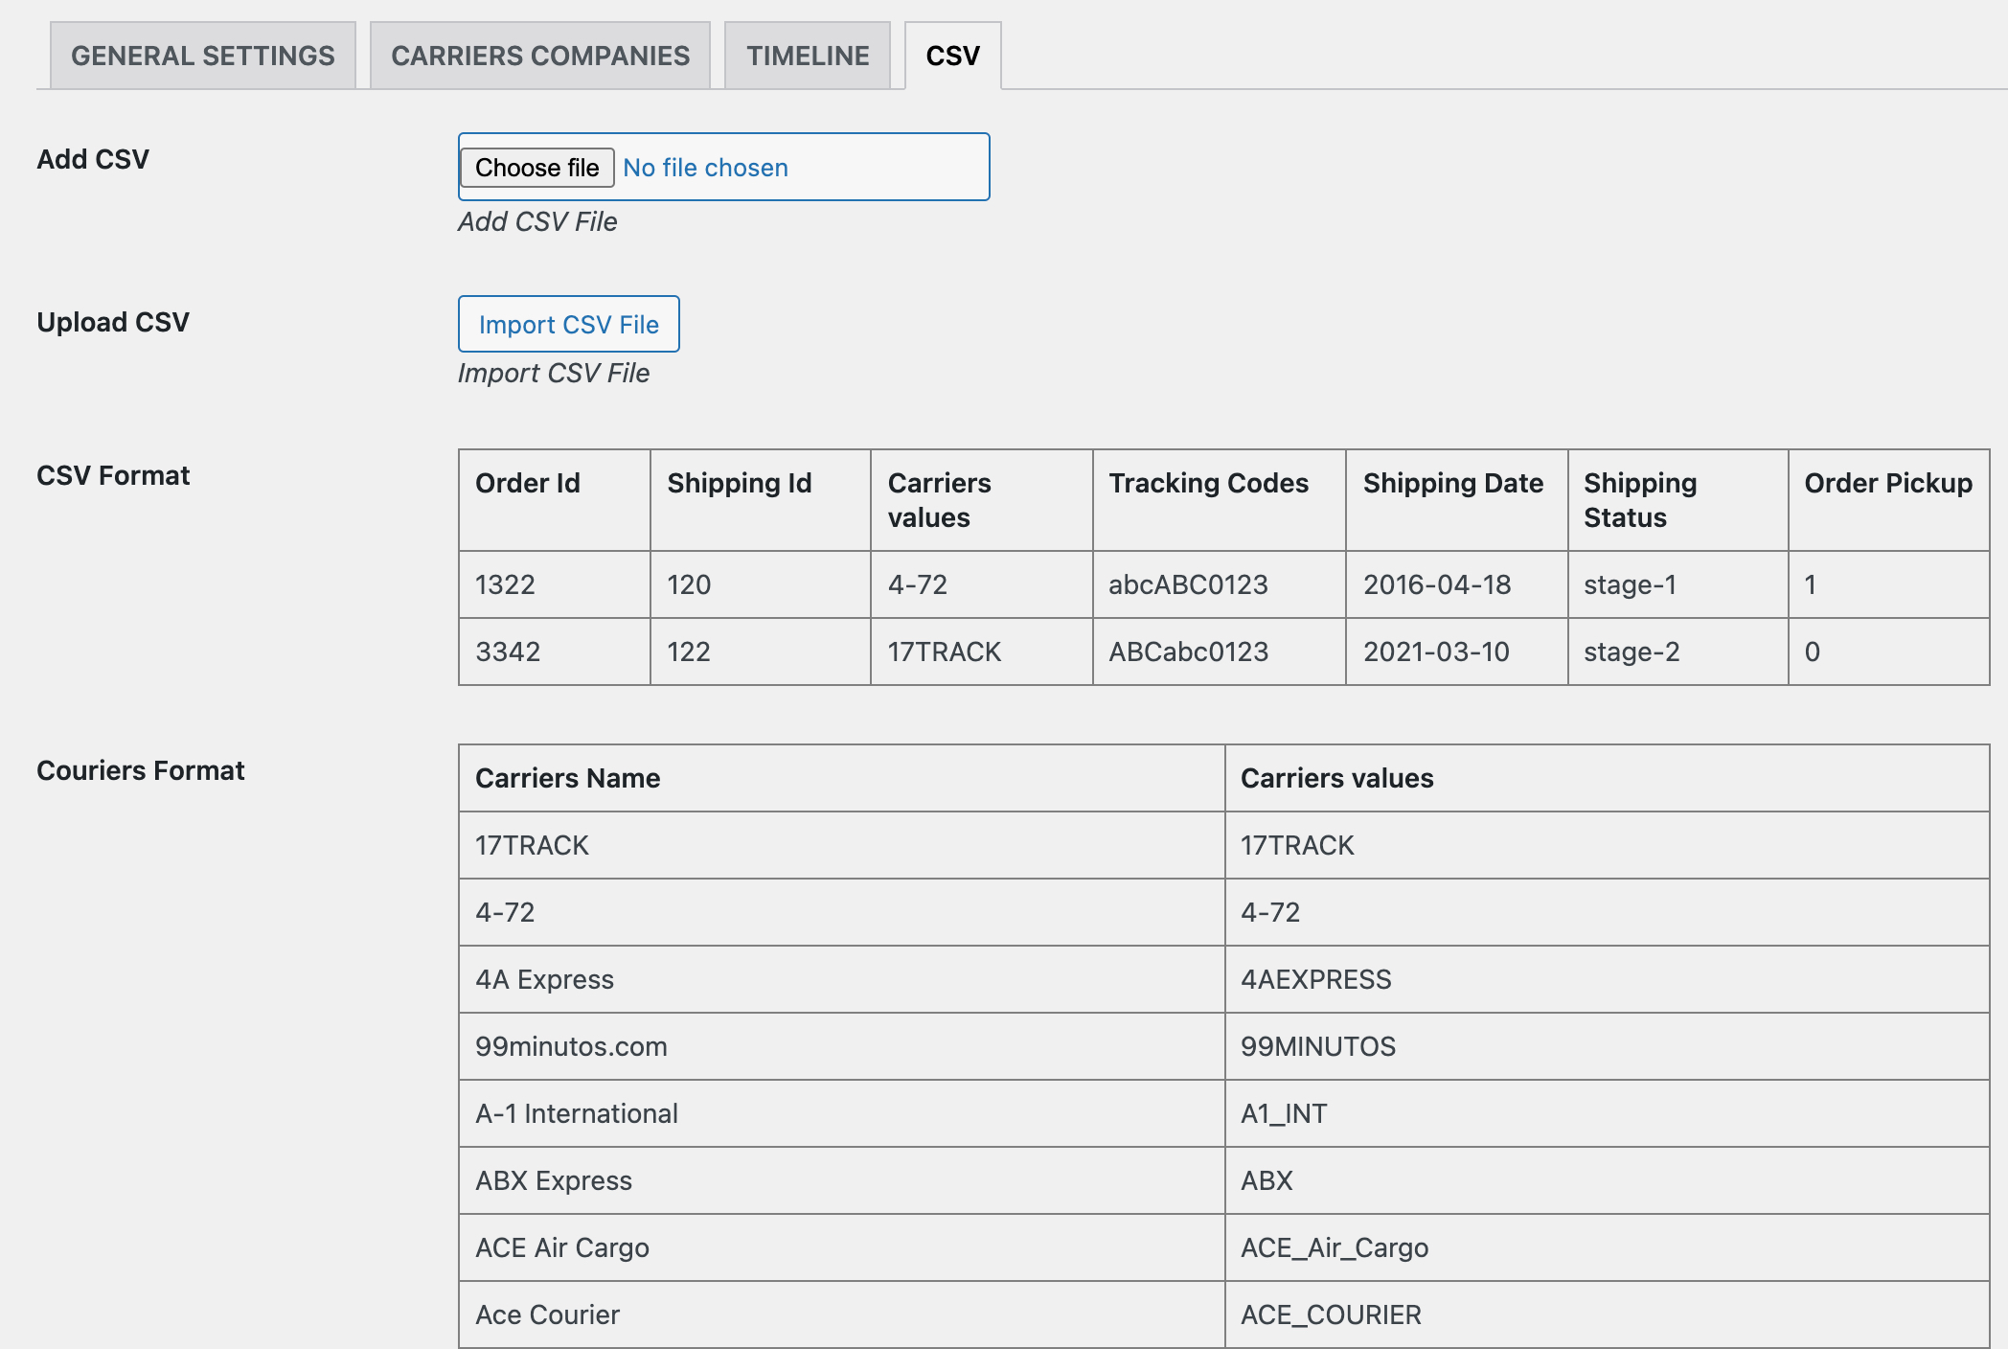Viewport: 2008px width, 1349px height.
Task: Select the Timeline tab
Action: (808, 55)
